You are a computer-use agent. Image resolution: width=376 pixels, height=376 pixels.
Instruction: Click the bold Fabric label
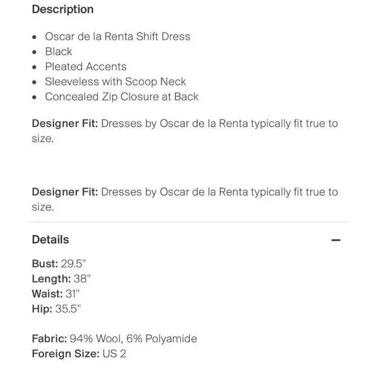(x=49, y=339)
